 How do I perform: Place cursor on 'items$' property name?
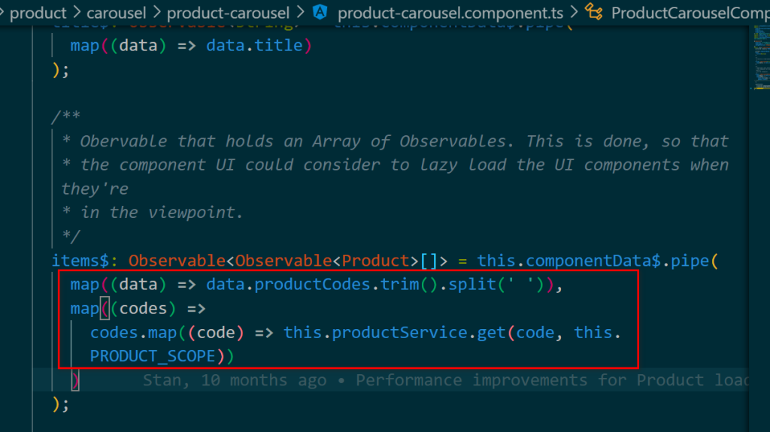pos(75,261)
